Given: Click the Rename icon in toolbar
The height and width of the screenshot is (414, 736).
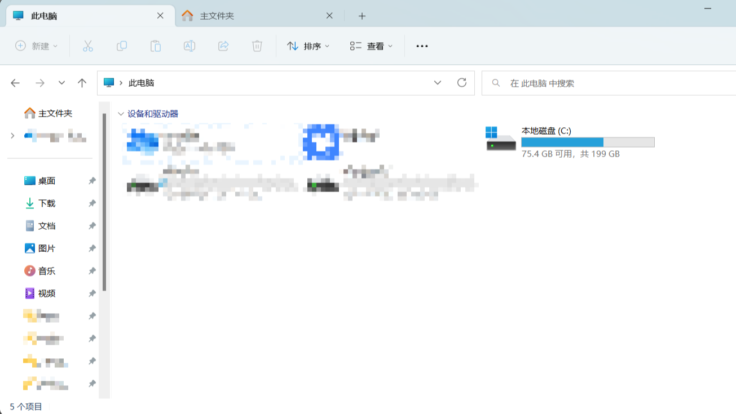Looking at the screenshot, I should point(189,46).
